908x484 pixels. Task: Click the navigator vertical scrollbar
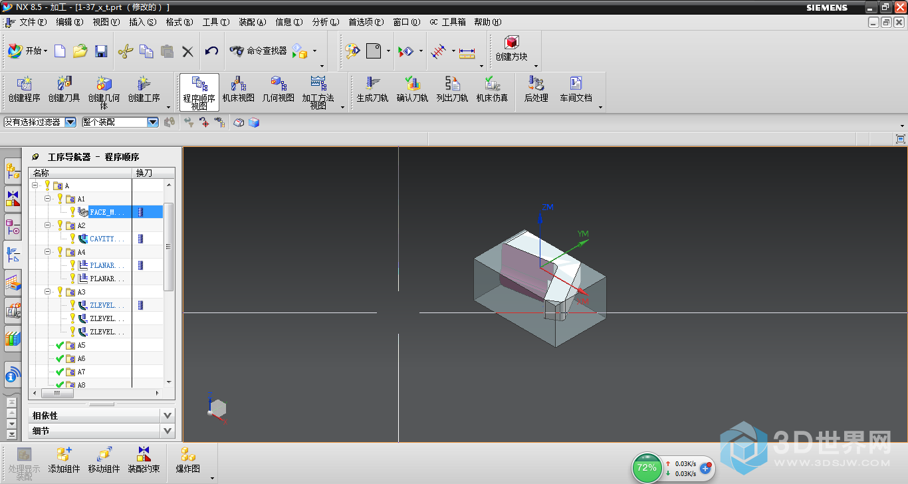pyautogui.click(x=169, y=246)
